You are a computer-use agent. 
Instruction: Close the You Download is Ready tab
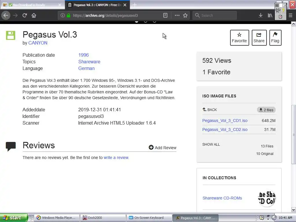(60, 5)
